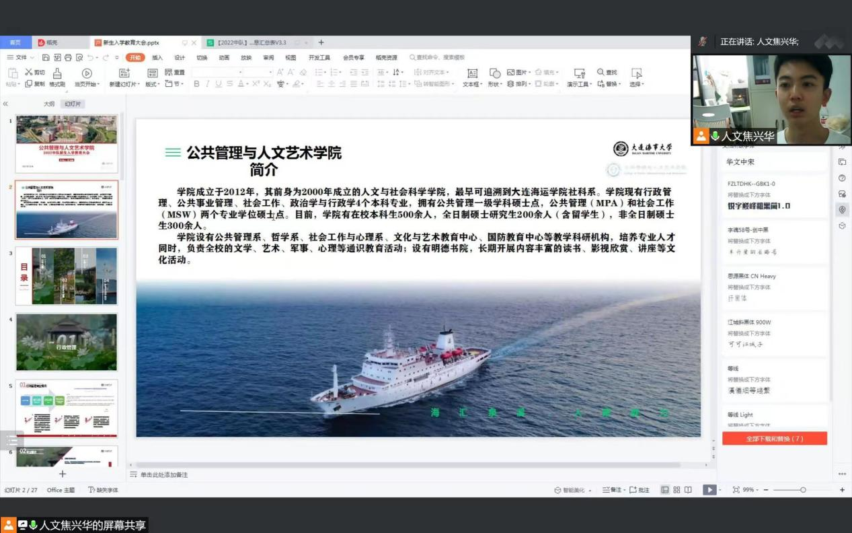This screenshot has width=852, height=533.
Task: Click the slideshow play button in status bar
Action: pyautogui.click(x=709, y=490)
